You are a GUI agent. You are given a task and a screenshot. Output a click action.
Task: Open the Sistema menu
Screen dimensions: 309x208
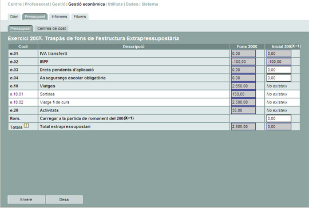click(150, 4)
